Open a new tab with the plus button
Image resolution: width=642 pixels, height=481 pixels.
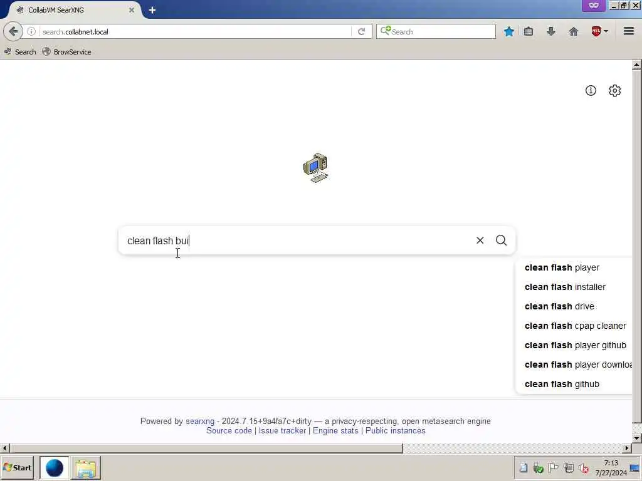[x=152, y=10]
